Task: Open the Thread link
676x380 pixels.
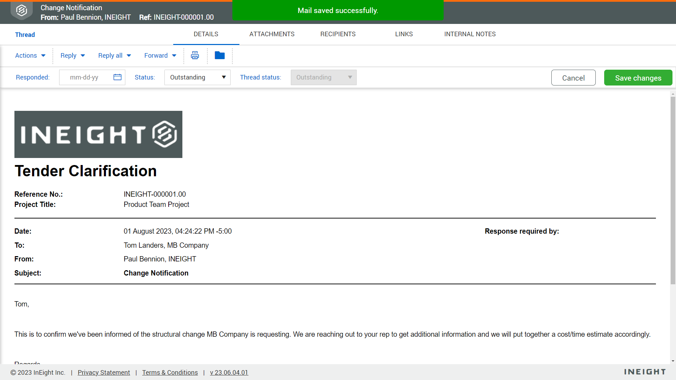Action: (25, 34)
